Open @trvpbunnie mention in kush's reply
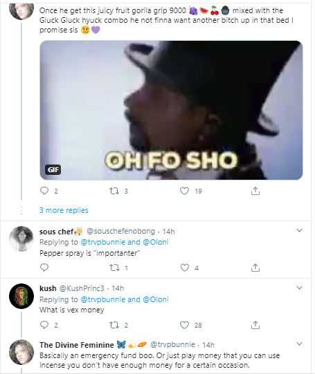 (x=103, y=299)
